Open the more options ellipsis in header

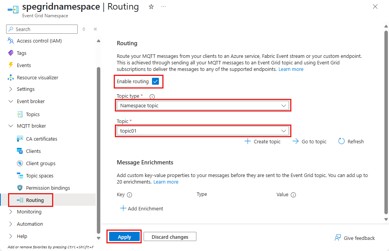(x=164, y=7)
